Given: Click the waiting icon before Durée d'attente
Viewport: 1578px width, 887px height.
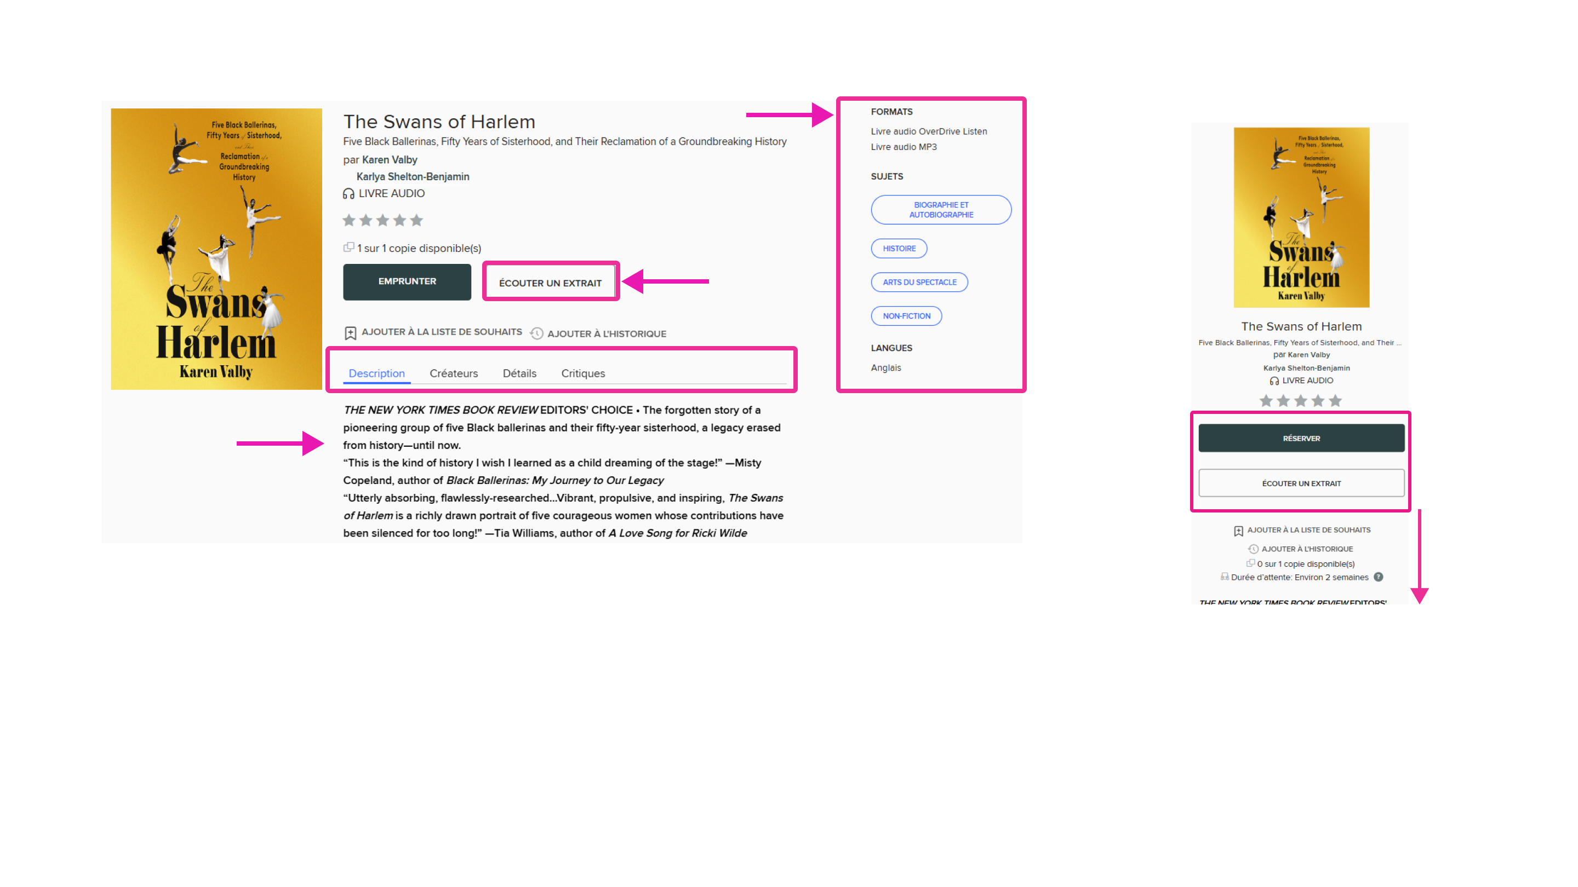Looking at the screenshot, I should click(1225, 577).
